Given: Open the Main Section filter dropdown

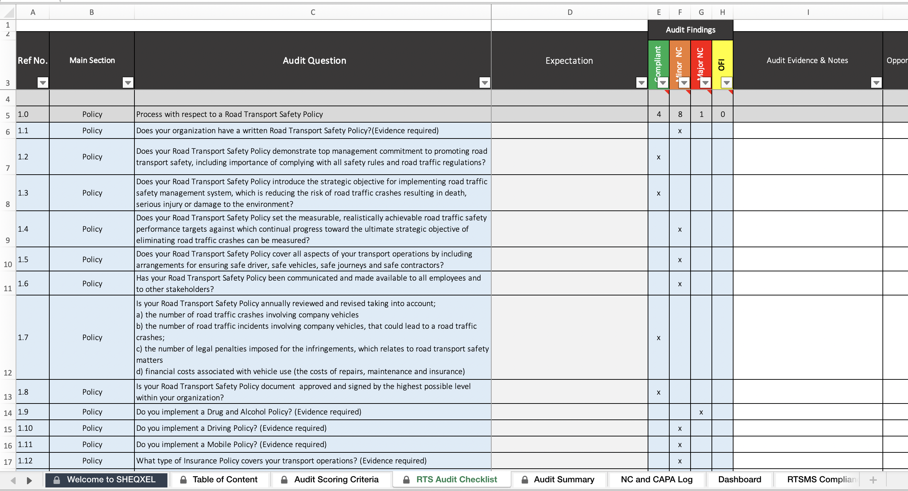Looking at the screenshot, I should pos(128,83).
